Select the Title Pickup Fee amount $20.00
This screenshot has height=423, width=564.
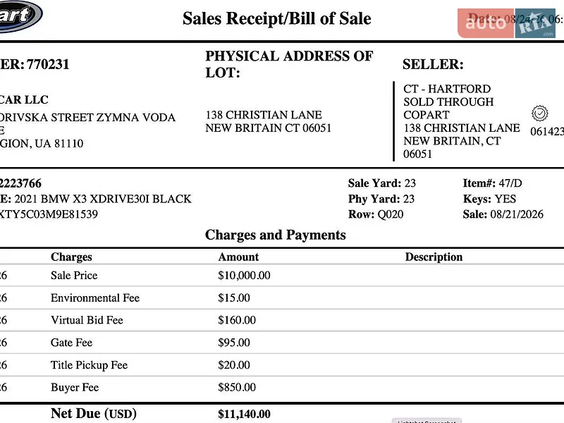(234, 365)
